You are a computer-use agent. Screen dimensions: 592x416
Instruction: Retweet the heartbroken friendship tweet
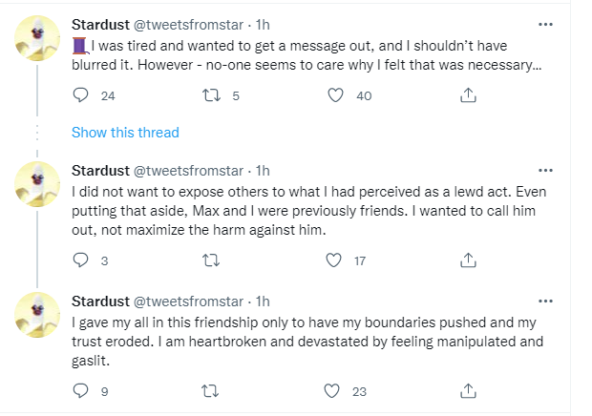[x=211, y=389]
